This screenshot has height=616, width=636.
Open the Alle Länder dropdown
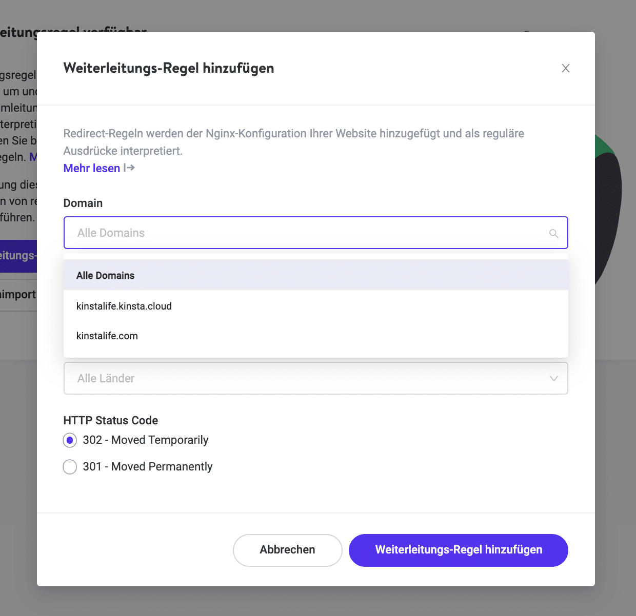pos(315,379)
